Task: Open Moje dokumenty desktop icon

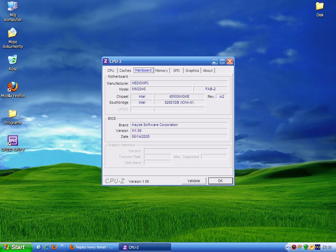Action: click(13, 38)
